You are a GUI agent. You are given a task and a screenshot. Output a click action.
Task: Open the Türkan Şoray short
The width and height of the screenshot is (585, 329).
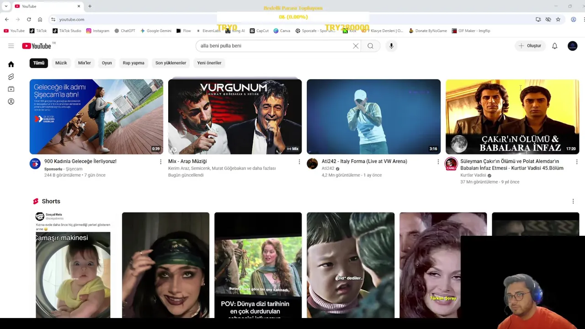coord(443,265)
